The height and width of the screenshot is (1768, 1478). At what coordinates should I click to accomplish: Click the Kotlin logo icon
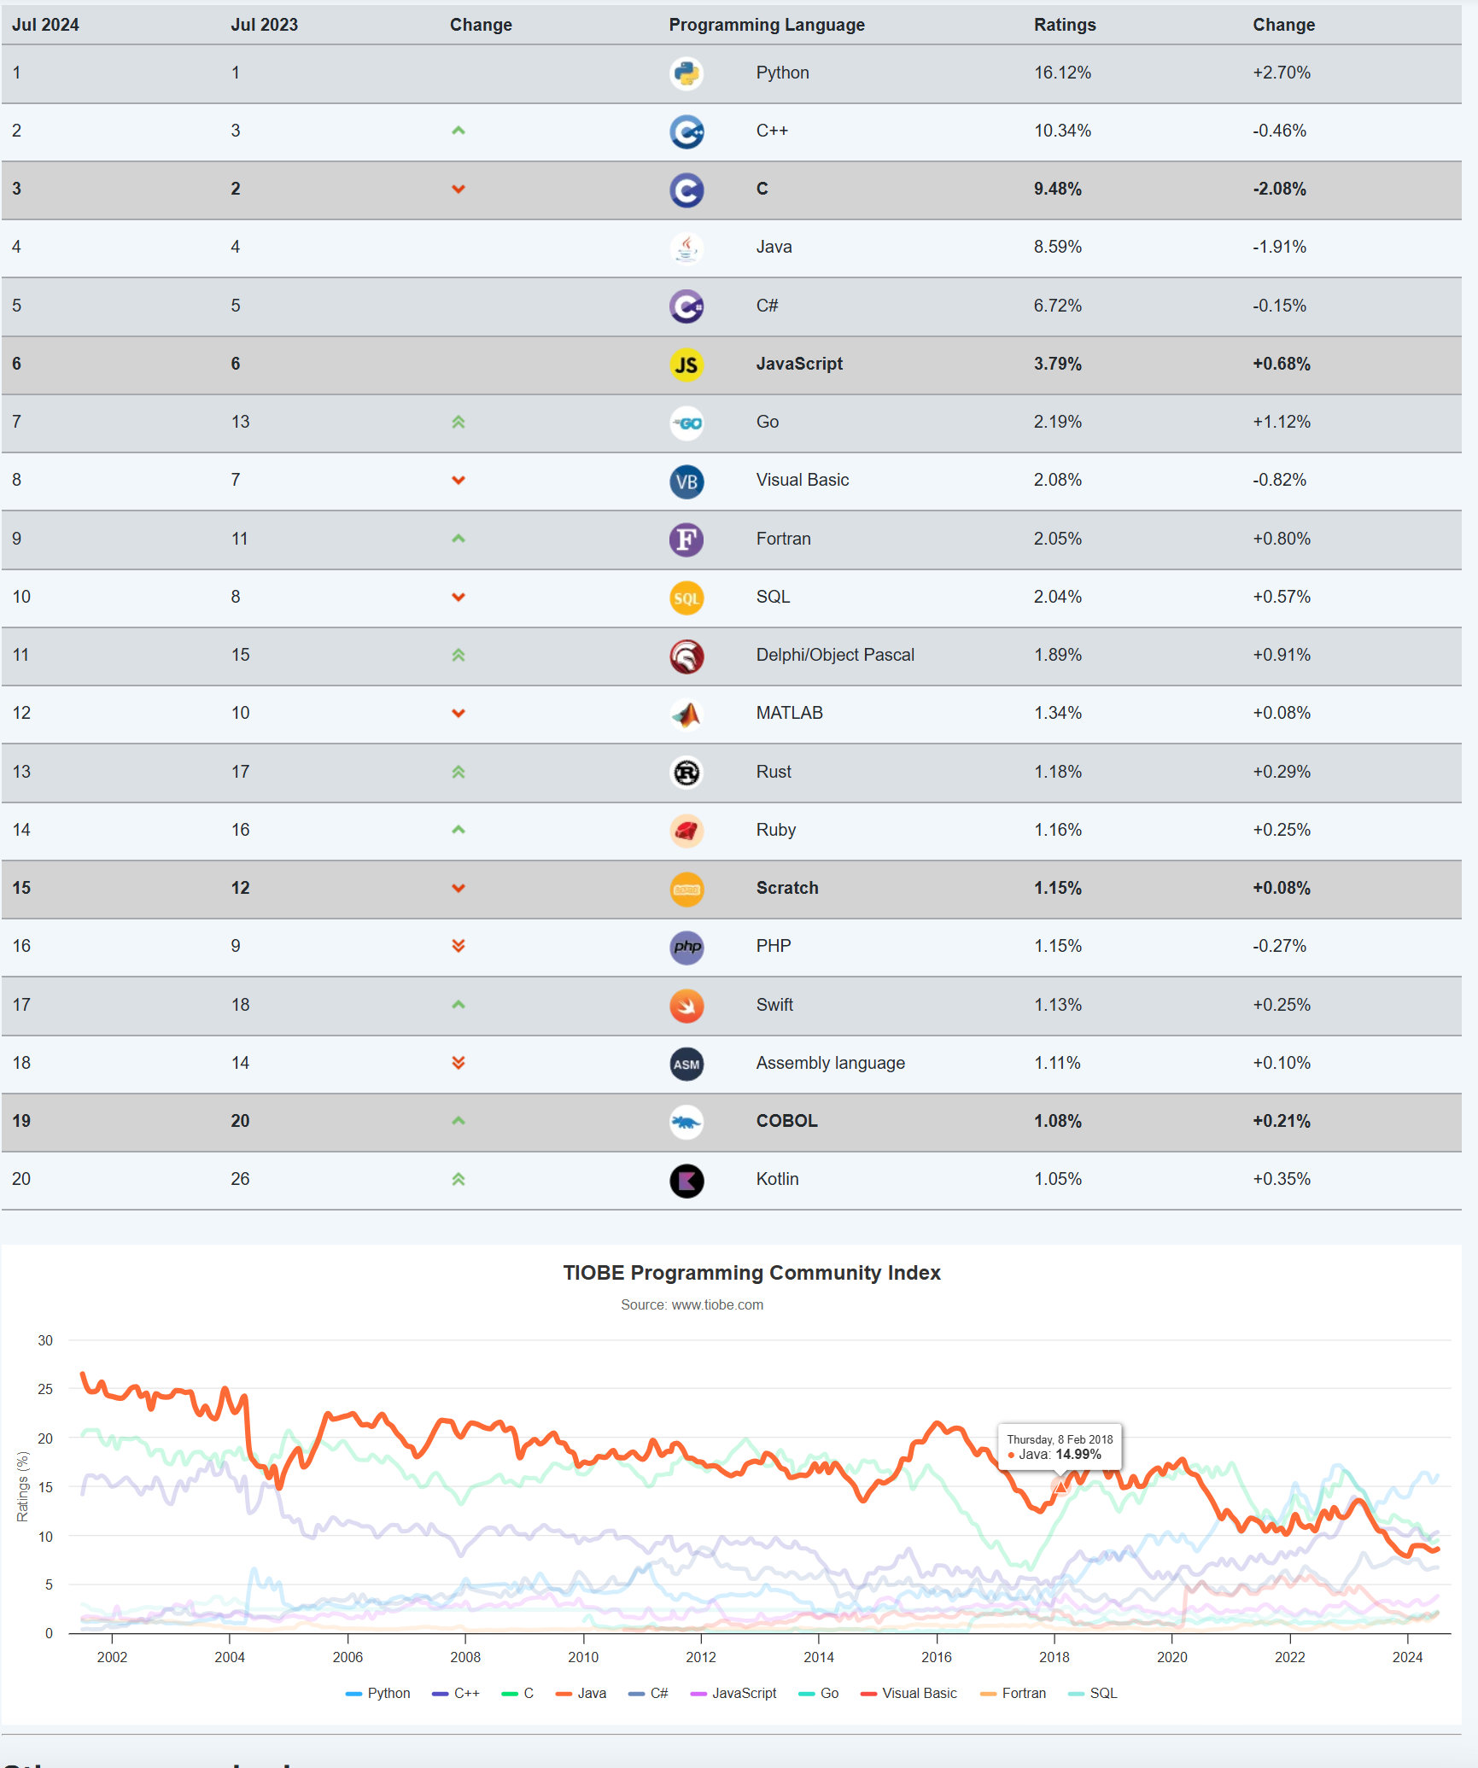686,1181
